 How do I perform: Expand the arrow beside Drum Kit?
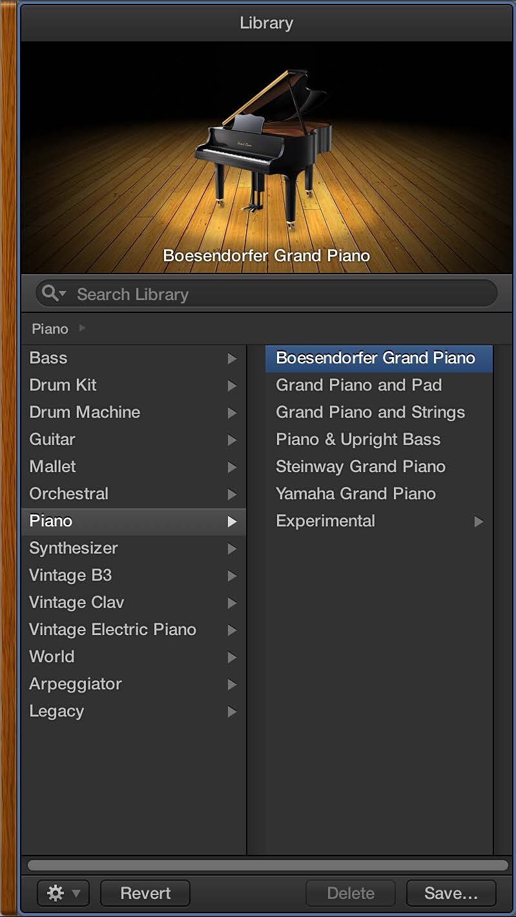tap(232, 386)
